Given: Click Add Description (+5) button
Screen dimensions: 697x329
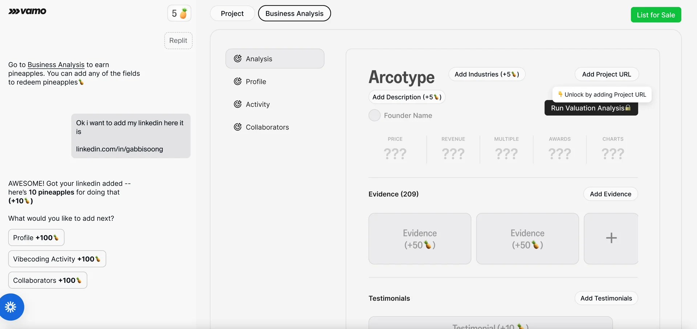Looking at the screenshot, I should point(407,97).
